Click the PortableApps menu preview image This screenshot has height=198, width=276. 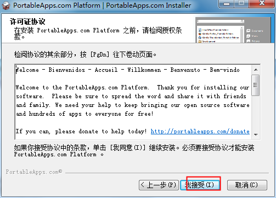tap(233, 30)
